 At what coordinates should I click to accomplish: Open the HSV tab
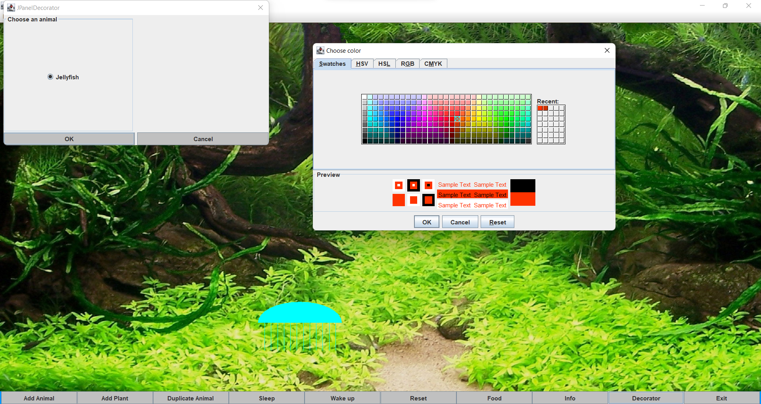[362, 64]
